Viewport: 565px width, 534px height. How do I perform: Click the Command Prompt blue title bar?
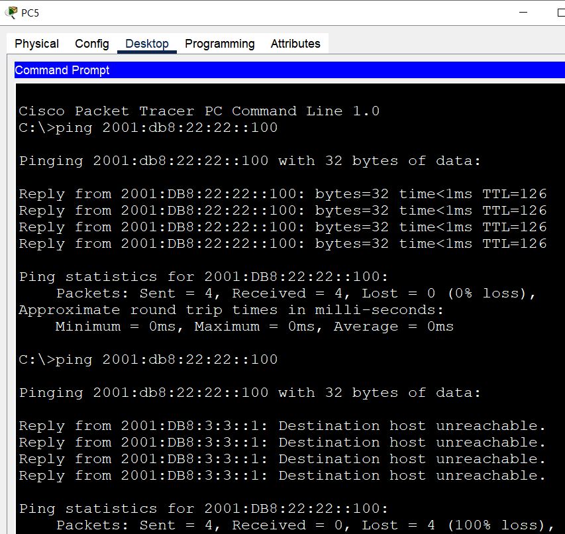pos(289,70)
